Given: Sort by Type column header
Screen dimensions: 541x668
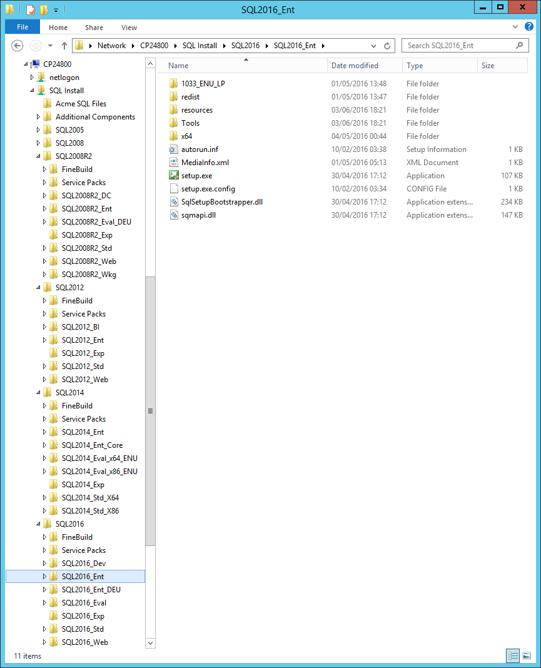Looking at the screenshot, I should [440, 66].
